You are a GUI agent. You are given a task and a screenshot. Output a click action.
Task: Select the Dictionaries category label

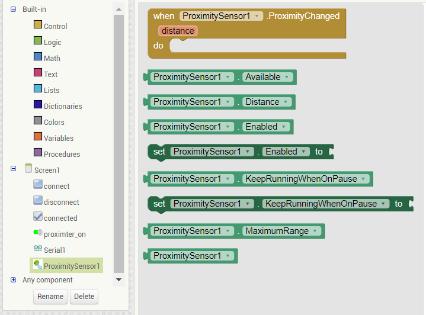63,107
